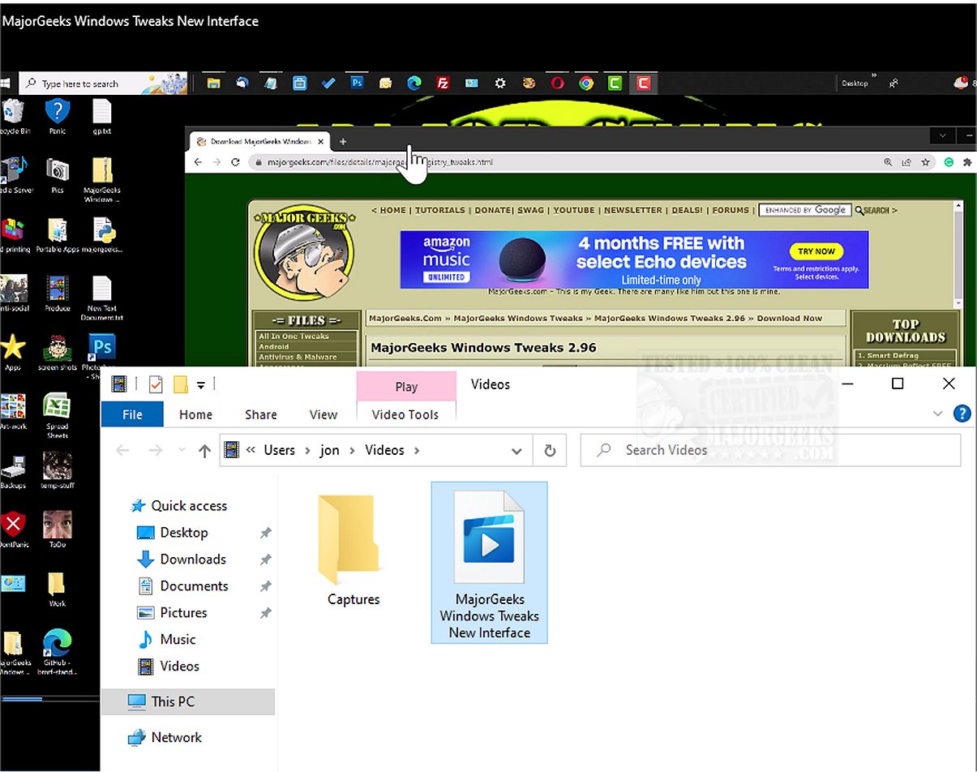The image size is (977, 772).
Task: Open the Settings gear on taskbar
Action: (x=500, y=83)
